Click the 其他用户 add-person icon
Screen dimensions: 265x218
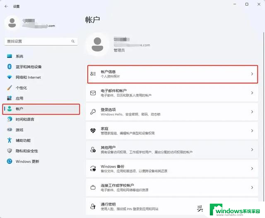(x=93, y=149)
